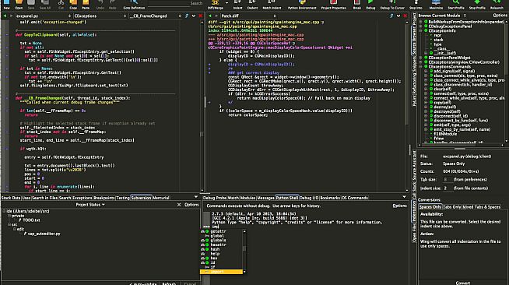Switch to the Breakpoints tab
Viewport: 509px width, 285px height.
tap(104, 198)
